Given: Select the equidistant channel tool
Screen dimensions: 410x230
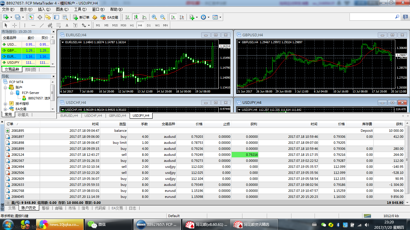Looking at the screenshot, I should (x=50, y=25).
